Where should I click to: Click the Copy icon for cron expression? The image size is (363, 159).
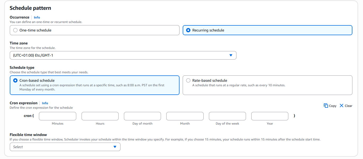pos(326,106)
